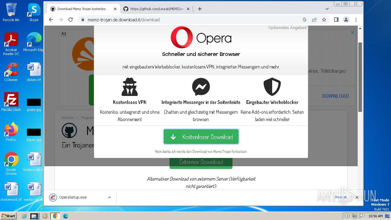Click the ad's DOWNLOAD link
Screen dimensions: 391x220
click(x=335, y=96)
